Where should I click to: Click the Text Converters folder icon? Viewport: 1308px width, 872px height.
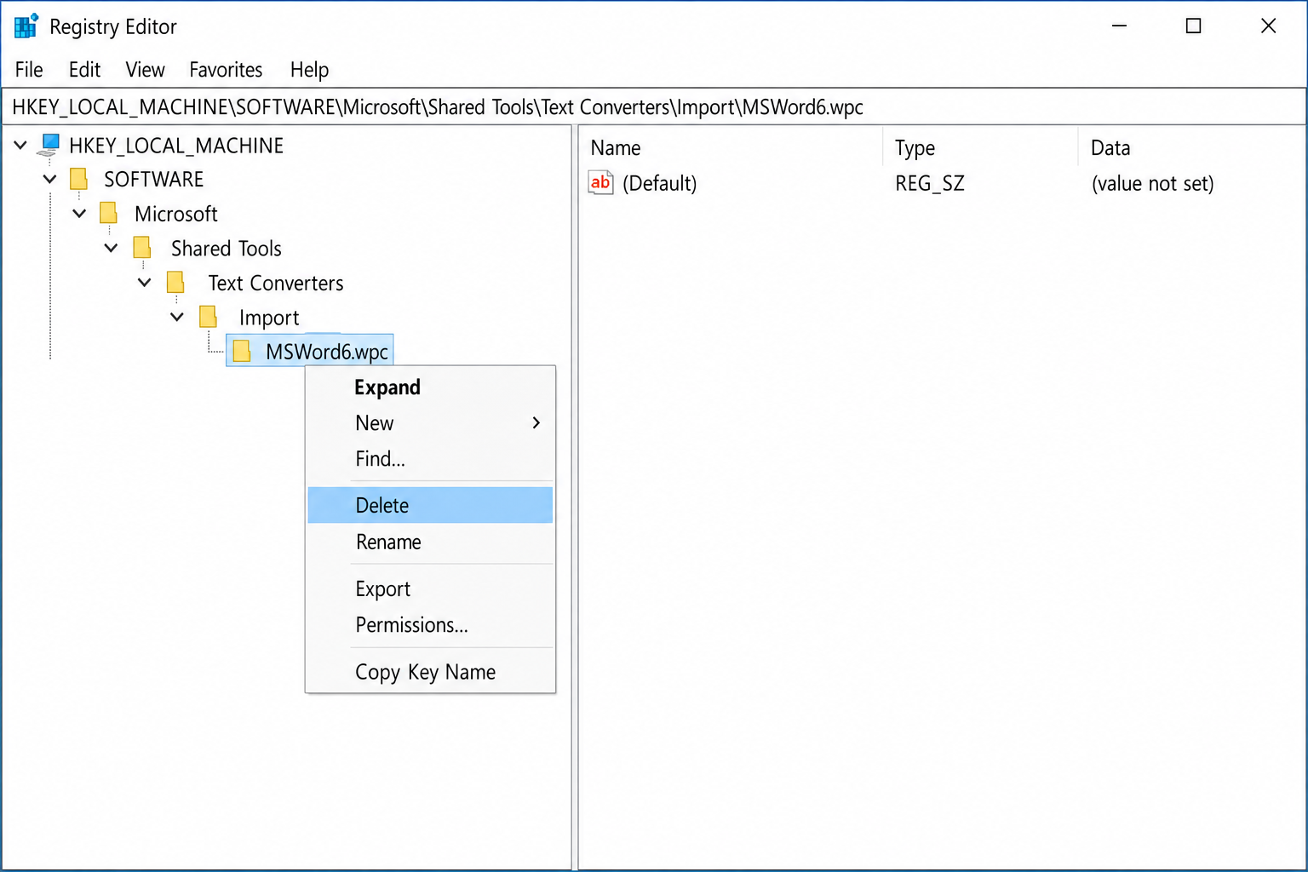pos(175,282)
